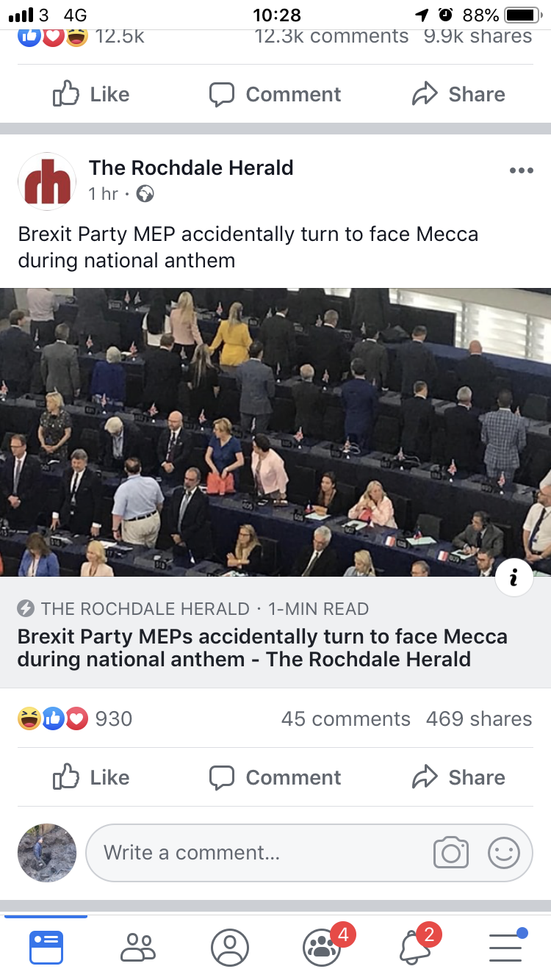Open the emoji picker in comment box
Screen dimensions: 551x980
point(504,852)
